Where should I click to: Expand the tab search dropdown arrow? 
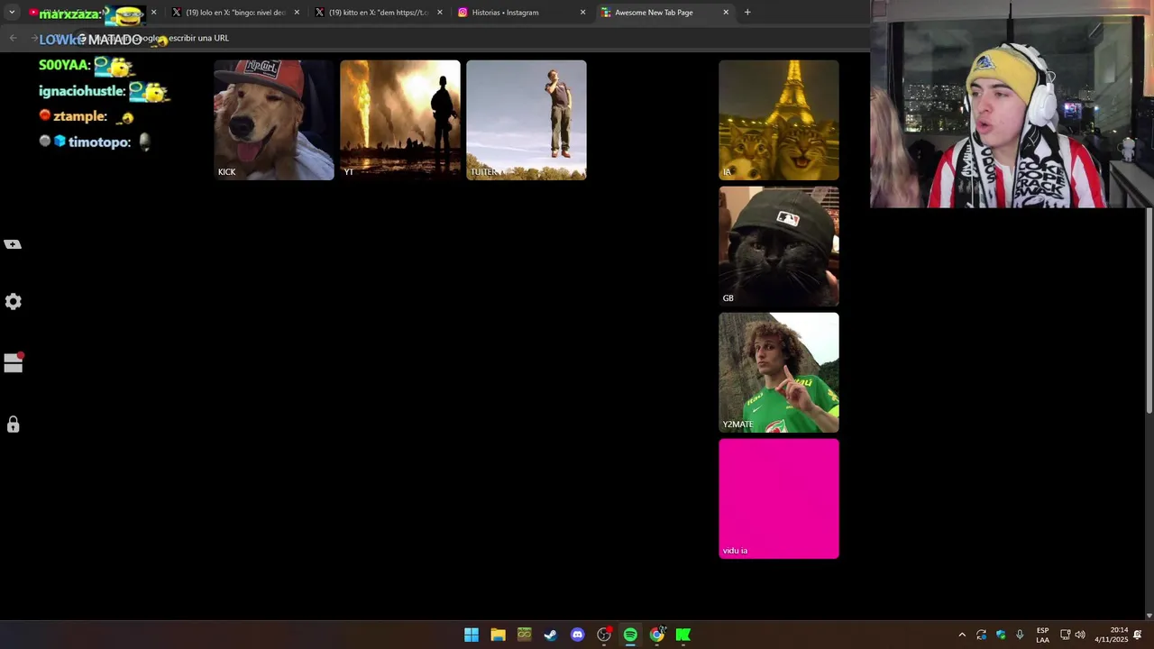(x=12, y=13)
